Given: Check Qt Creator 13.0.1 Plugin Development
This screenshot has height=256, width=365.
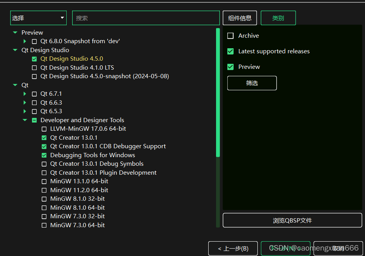Looking at the screenshot, I should [44, 173].
